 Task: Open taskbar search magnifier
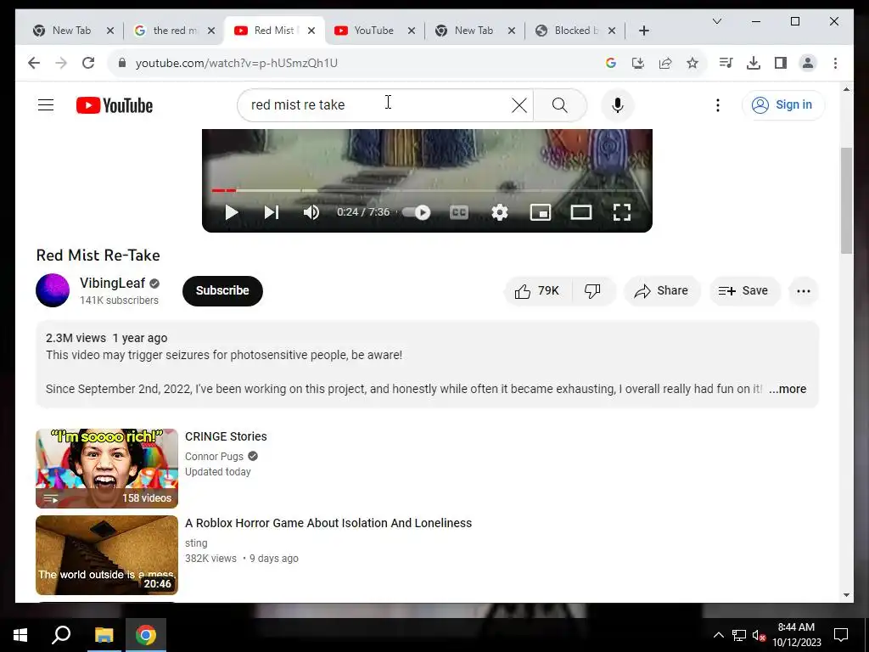pyautogui.click(x=61, y=635)
